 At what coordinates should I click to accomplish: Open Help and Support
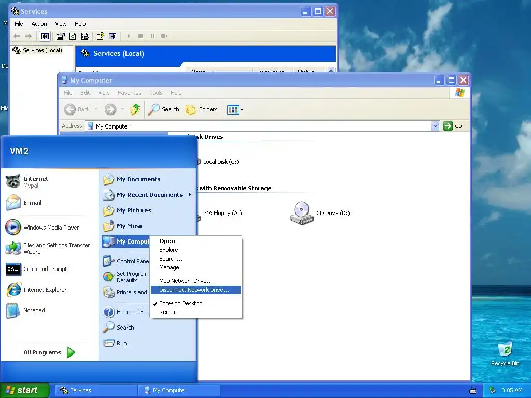[x=125, y=312]
